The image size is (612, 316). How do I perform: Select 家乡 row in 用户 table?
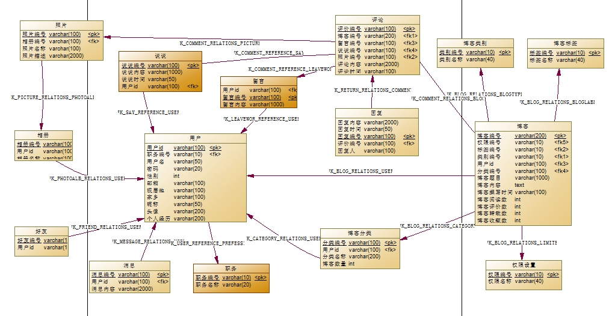click(176, 197)
